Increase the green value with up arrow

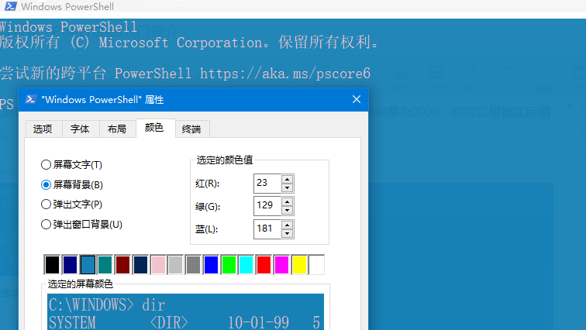(287, 201)
